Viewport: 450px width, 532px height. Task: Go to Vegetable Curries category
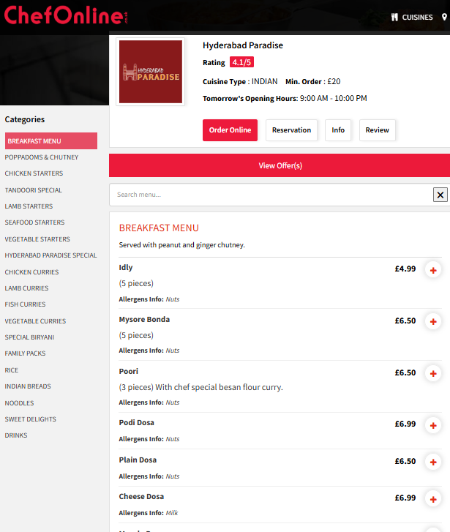pyautogui.click(x=35, y=321)
